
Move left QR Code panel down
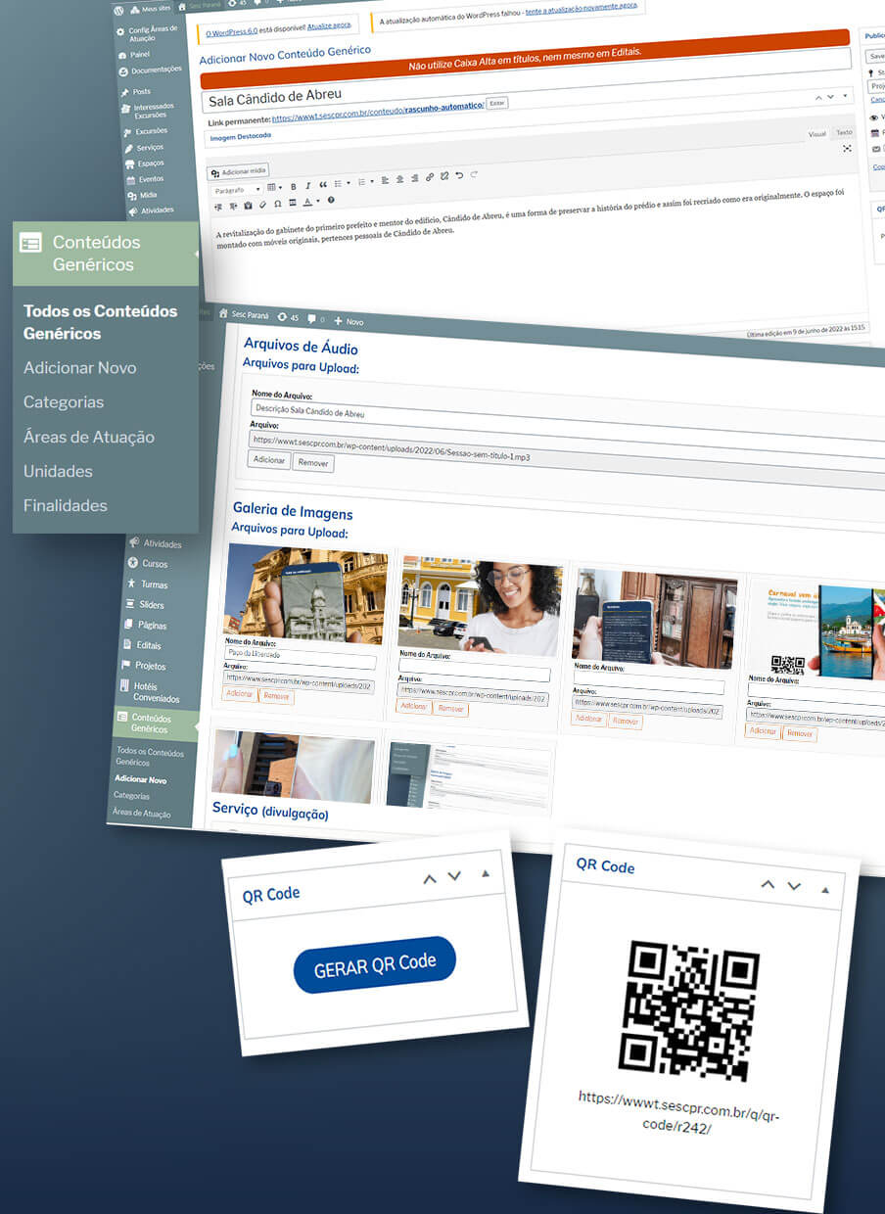pos(454,876)
